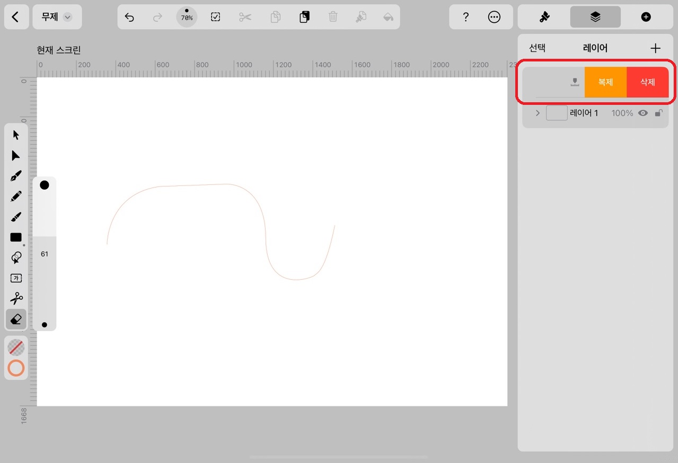Image resolution: width=678 pixels, height=463 pixels.
Task: Toggle the lock on 레이어 1
Action: point(658,113)
